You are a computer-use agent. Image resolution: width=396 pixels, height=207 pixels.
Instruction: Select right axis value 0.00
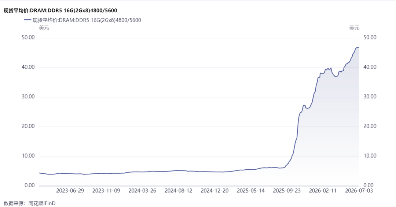point(368,185)
